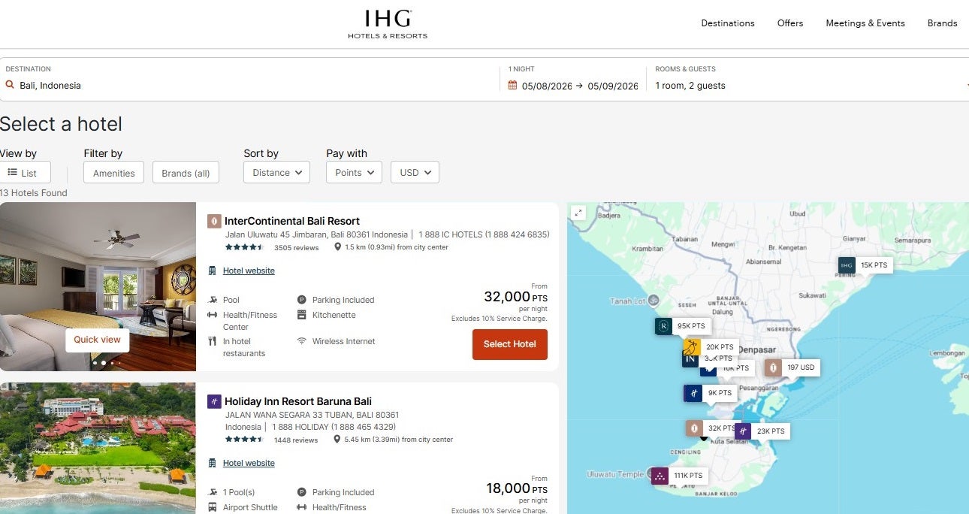This screenshot has width=969, height=514.
Task: Click the In hotel restaurants icon
Action: pos(213,341)
